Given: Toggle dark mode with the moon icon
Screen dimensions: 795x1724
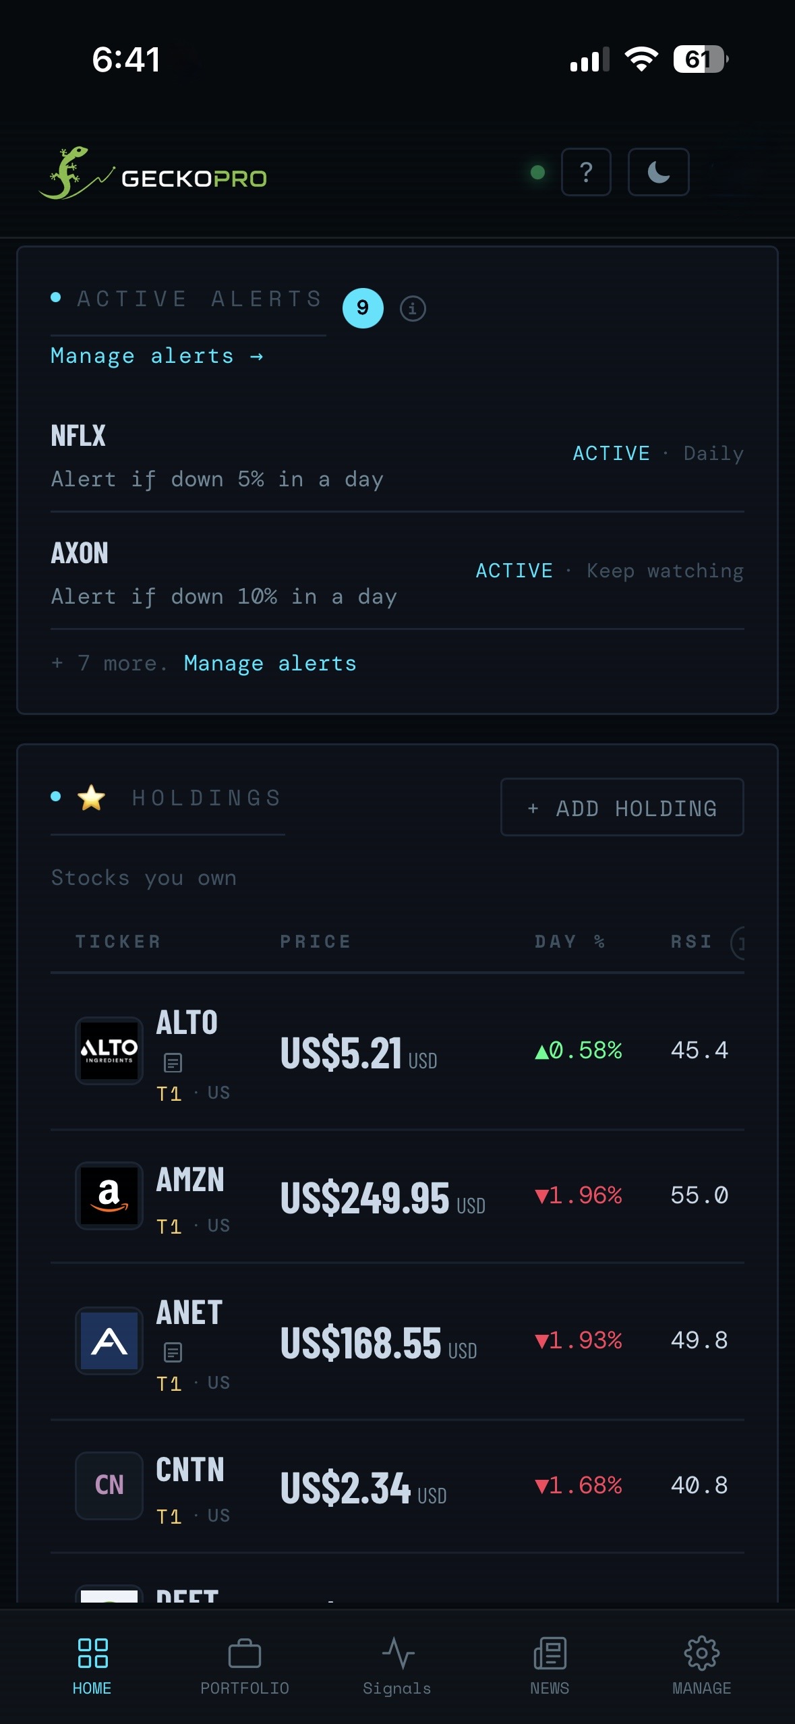Looking at the screenshot, I should 658,172.
